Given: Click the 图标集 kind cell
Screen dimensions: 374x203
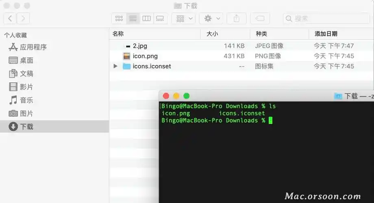Looking at the screenshot, I should tap(264, 66).
